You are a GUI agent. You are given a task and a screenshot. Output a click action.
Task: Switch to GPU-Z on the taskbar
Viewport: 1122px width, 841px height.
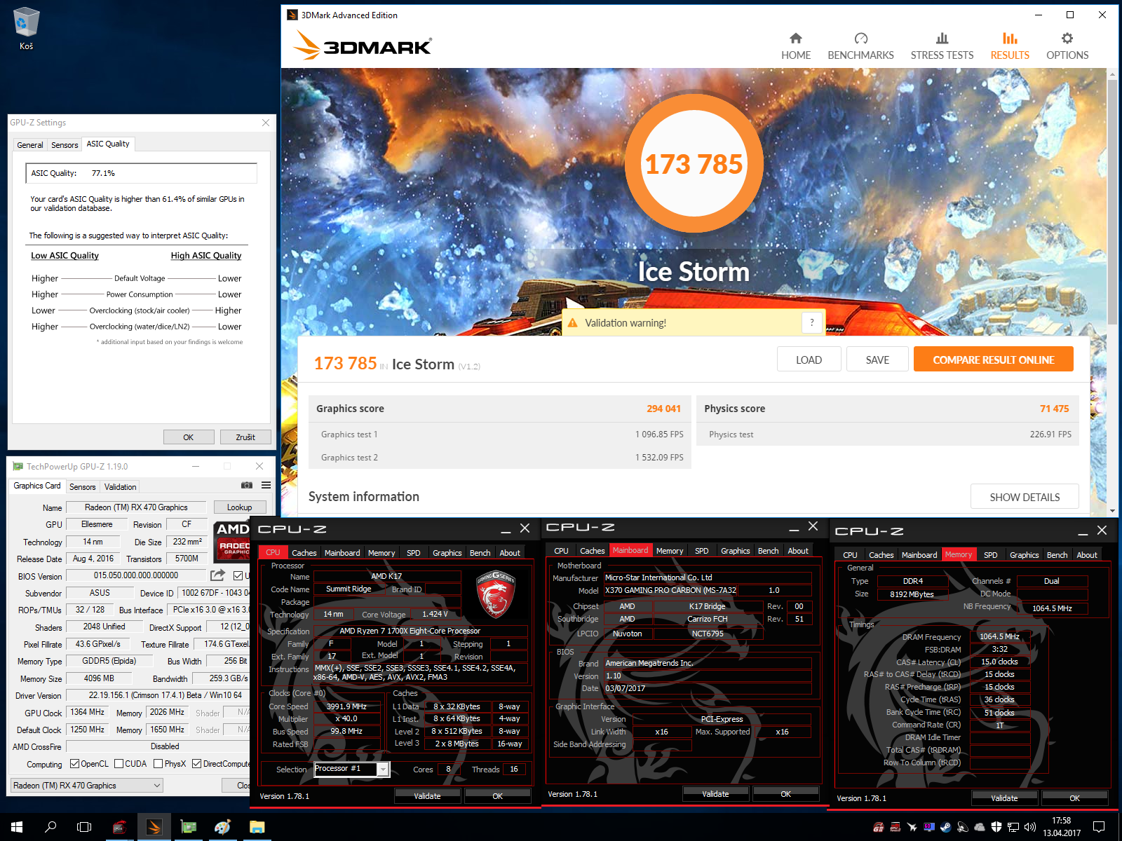[188, 827]
